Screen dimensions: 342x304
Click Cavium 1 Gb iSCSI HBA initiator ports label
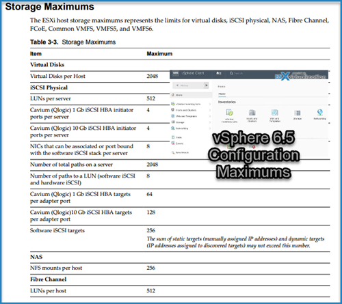81,113
